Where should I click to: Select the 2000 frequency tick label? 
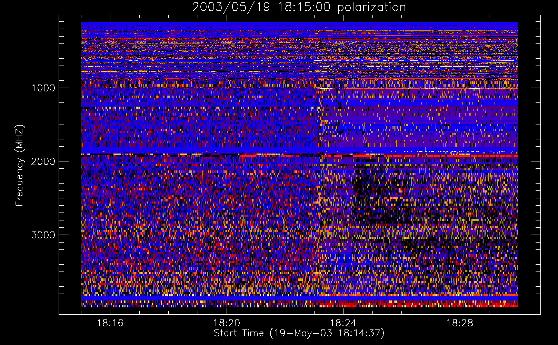[x=43, y=161]
